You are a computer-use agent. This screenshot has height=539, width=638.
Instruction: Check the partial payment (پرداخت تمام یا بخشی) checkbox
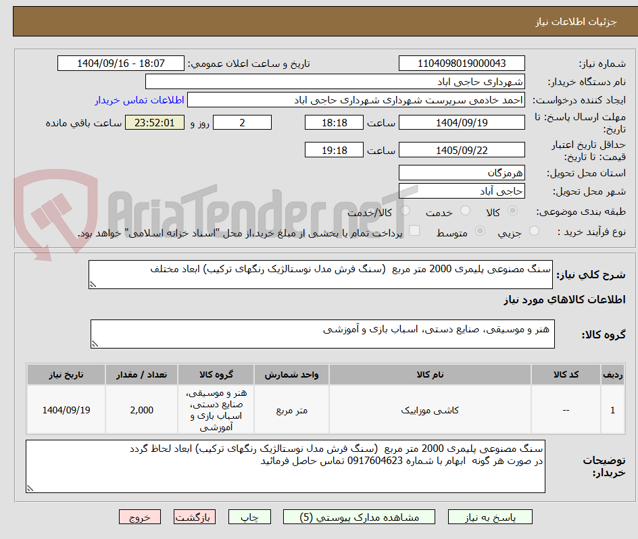tap(414, 230)
